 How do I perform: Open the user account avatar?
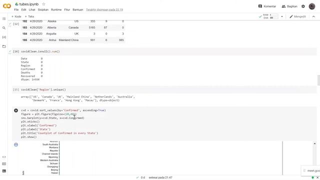312,6
